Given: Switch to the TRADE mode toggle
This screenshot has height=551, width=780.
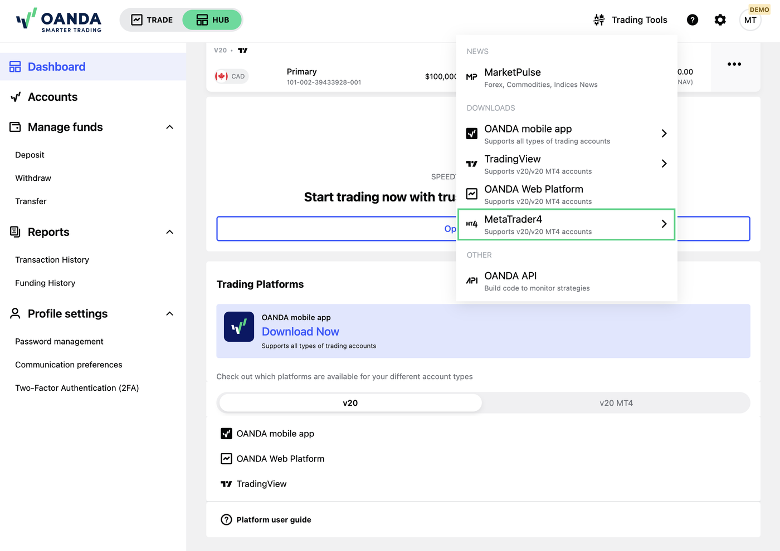Looking at the screenshot, I should pos(152,20).
